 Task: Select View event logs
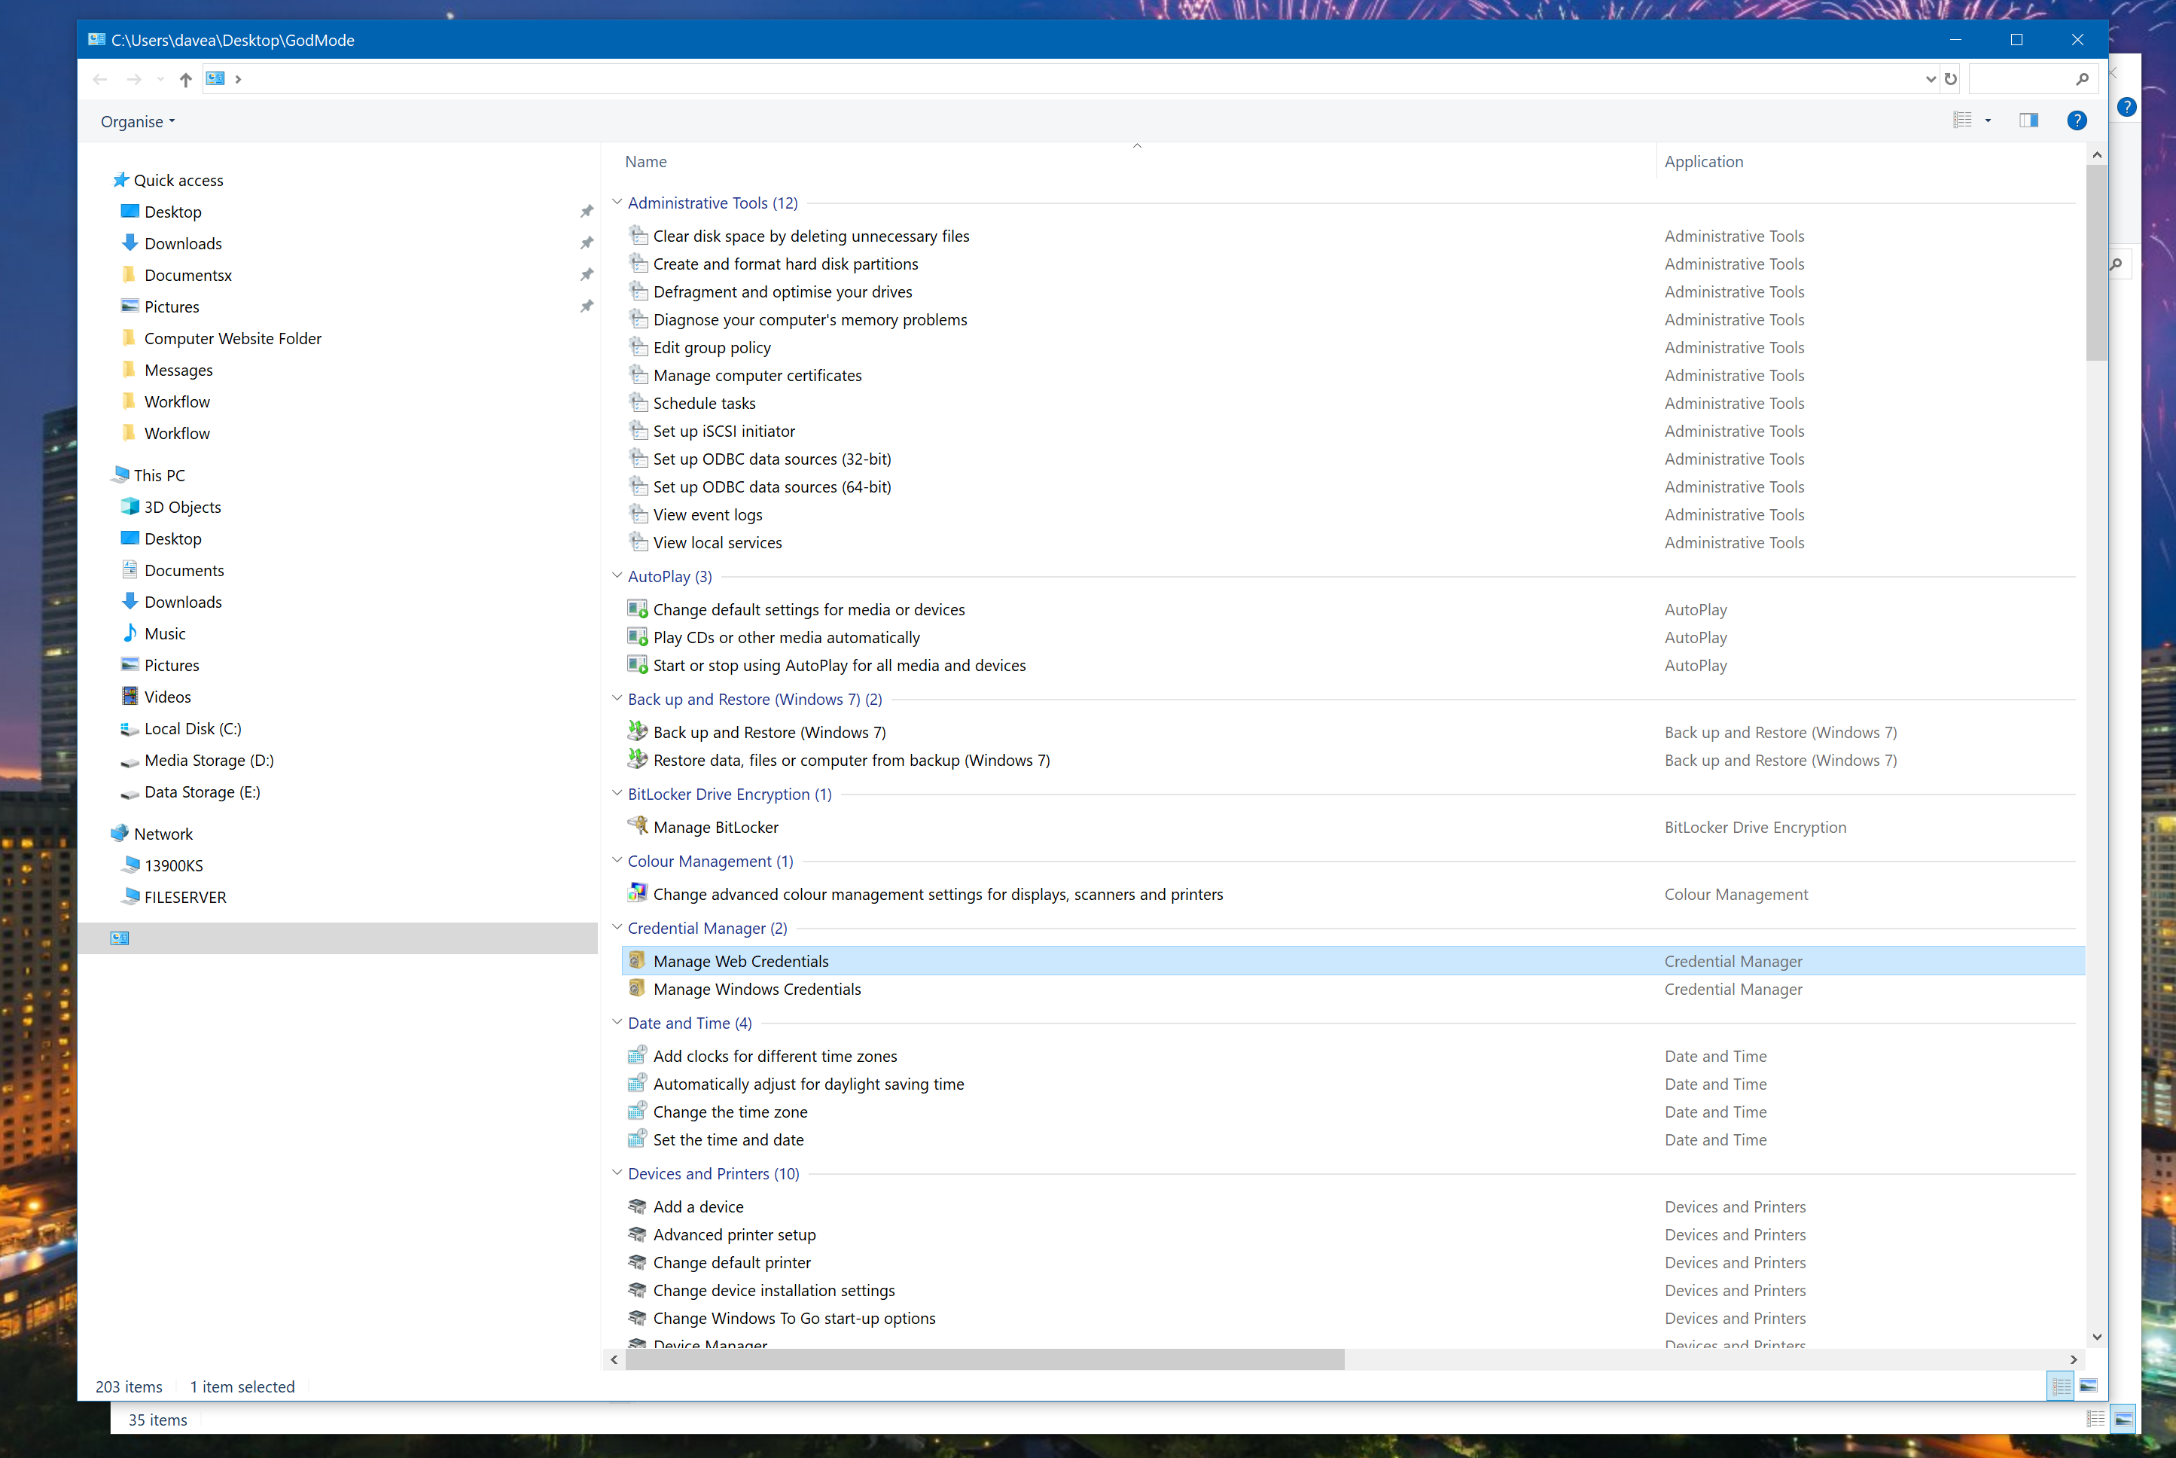point(707,515)
